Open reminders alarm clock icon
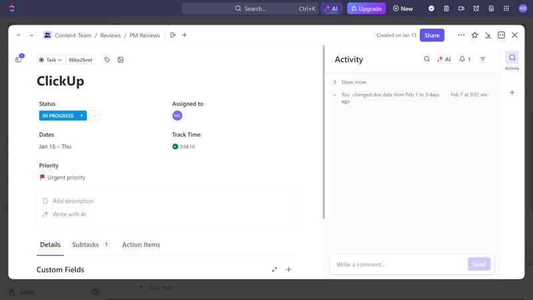 (x=476, y=9)
